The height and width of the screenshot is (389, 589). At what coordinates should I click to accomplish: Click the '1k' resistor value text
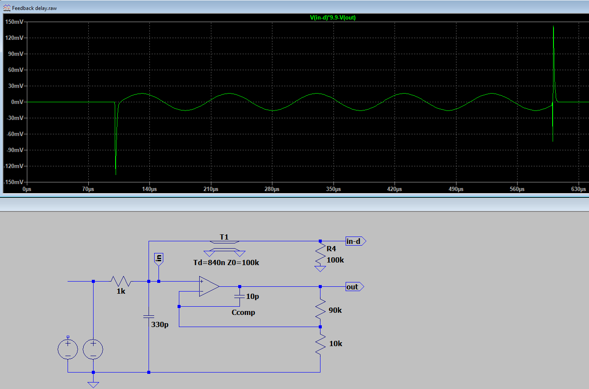[121, 291]
